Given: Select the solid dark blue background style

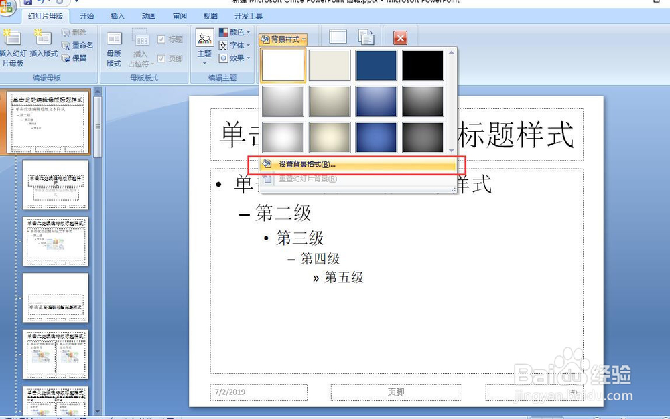Looking at the screenshot, I should point(376,66).
